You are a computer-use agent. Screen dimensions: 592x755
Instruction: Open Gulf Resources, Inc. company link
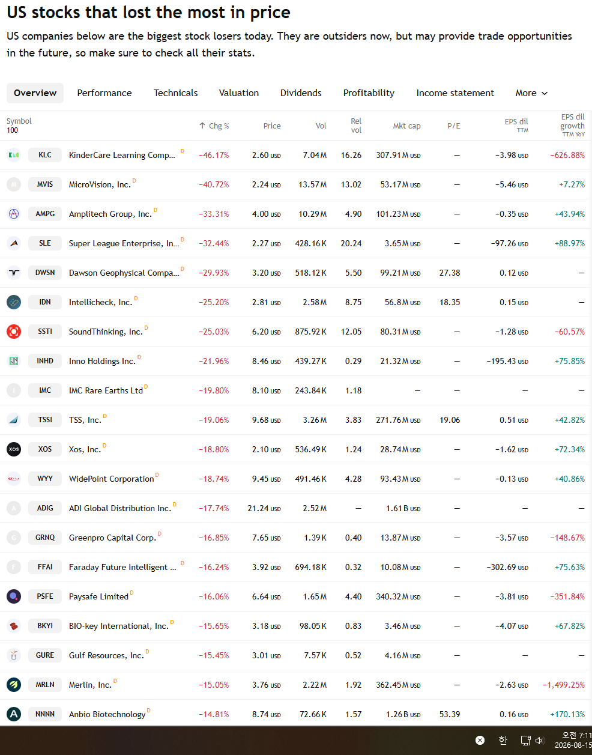[106, 655]
